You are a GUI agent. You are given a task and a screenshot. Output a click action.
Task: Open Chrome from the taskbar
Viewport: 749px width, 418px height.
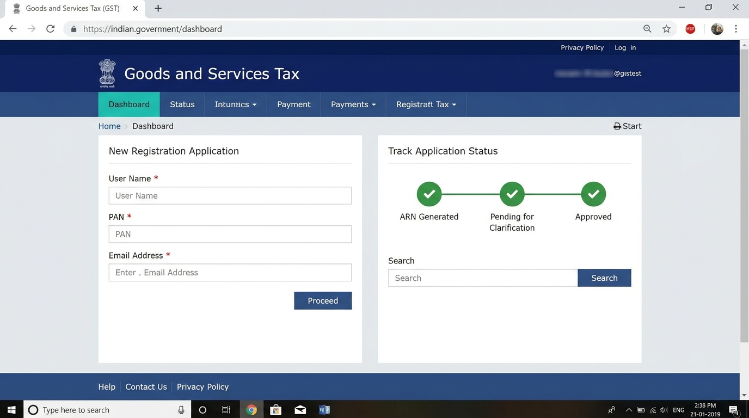coord(251,410)
